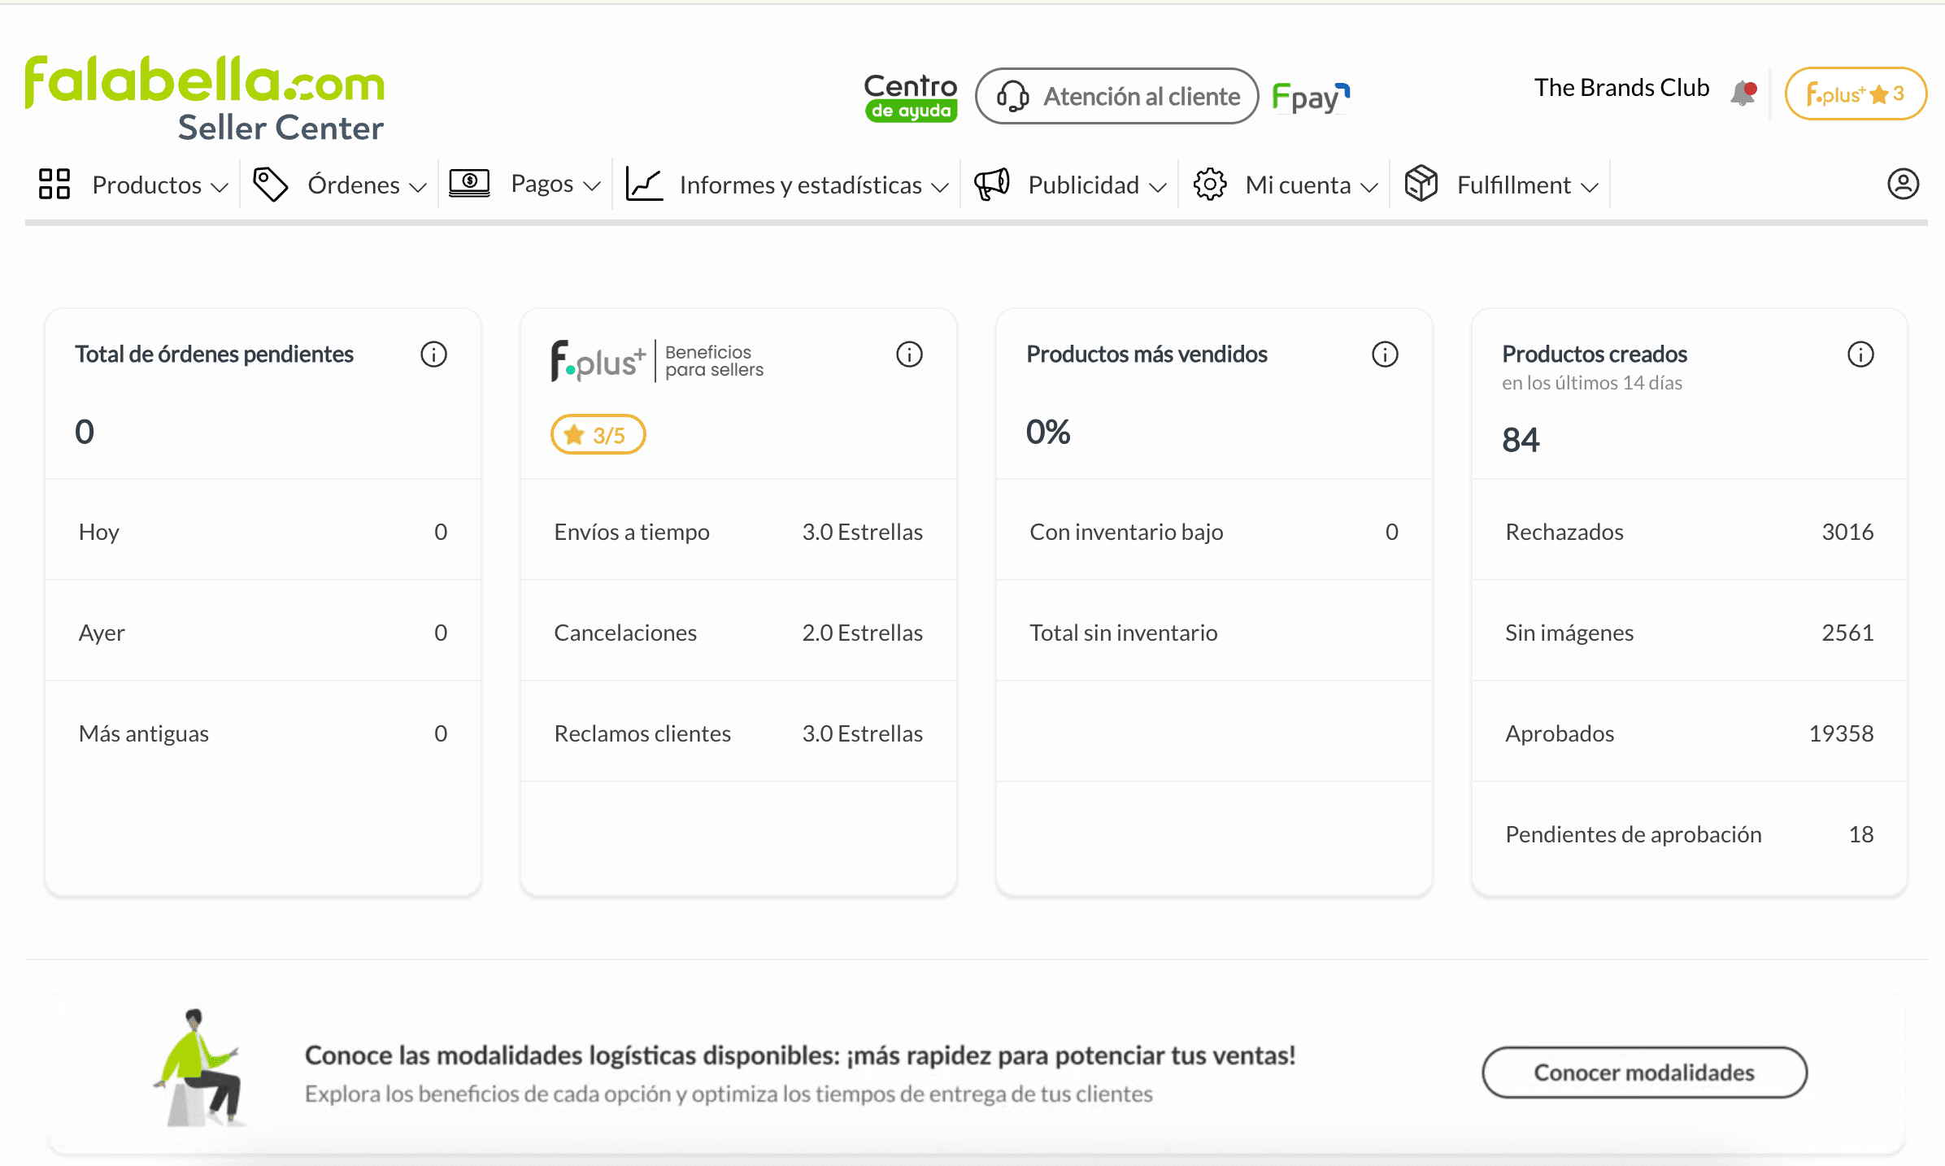Show info for F.plus Beneficios para sellers

[x=909, y=355]
